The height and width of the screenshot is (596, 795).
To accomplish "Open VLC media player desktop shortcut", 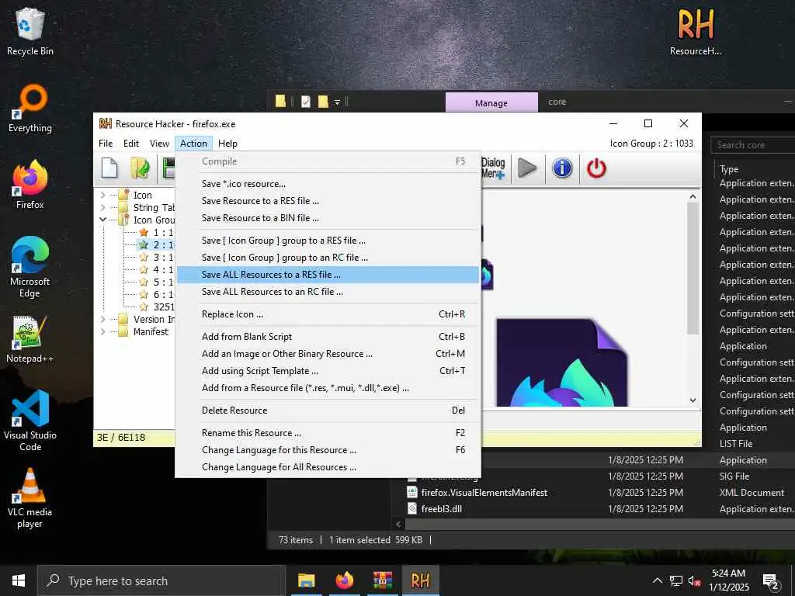I will [30, 497].
